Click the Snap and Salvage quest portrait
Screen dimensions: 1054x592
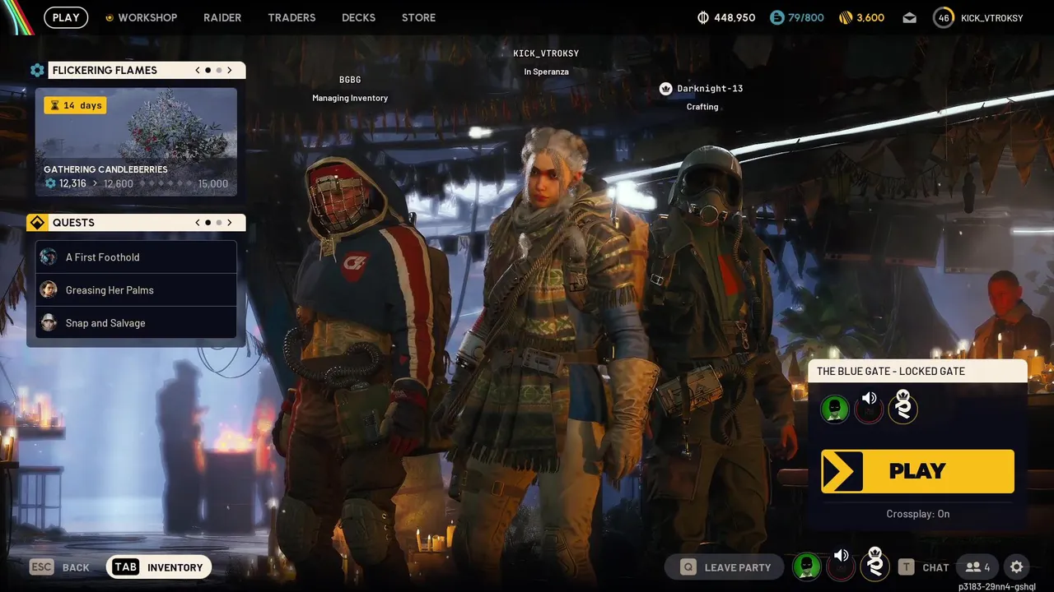49,323
